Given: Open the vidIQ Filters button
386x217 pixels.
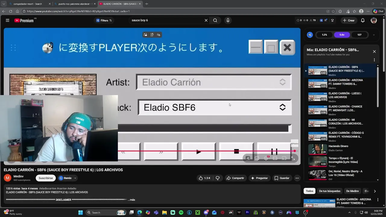Looking at the screenshot, I should coord(104,20).
